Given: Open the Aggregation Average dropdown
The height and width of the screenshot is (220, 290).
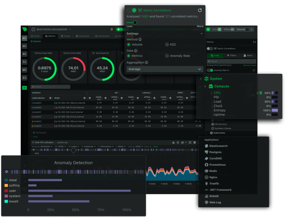Looking at the screenshot, I should [x=165, y=69].
